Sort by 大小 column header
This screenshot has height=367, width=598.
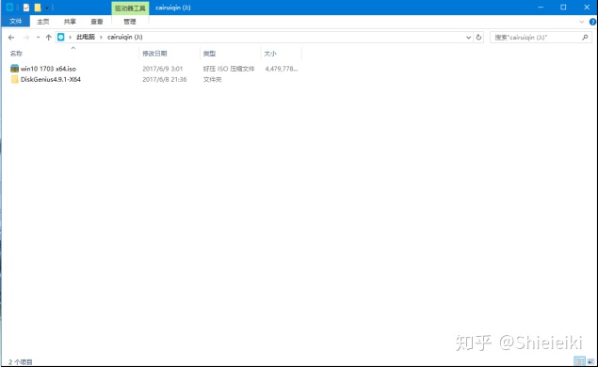click(270, 54)
